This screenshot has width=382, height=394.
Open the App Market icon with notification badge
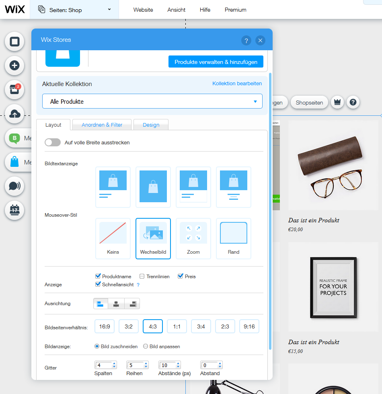(14, 90)
